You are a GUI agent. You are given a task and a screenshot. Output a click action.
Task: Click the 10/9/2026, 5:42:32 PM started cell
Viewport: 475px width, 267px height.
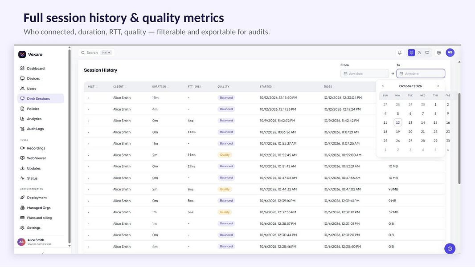pyautogui.click(x=277, y=121)
